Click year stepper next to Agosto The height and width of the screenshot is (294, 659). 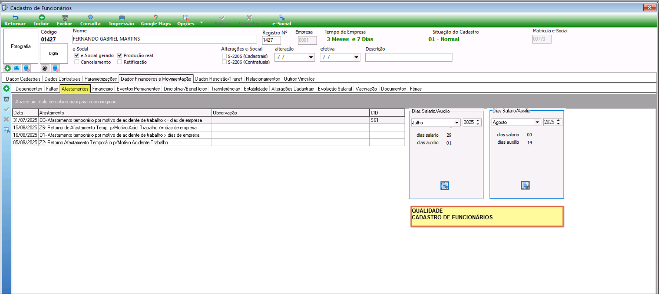coord(558,122)
